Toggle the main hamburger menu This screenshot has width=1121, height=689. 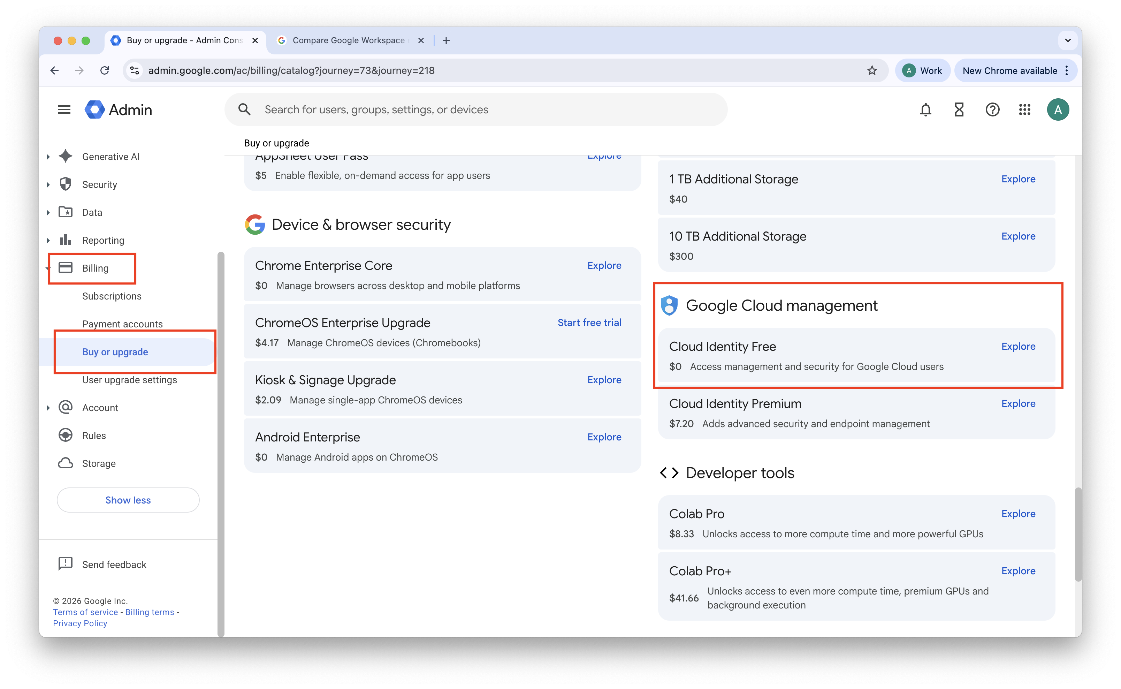64,109
